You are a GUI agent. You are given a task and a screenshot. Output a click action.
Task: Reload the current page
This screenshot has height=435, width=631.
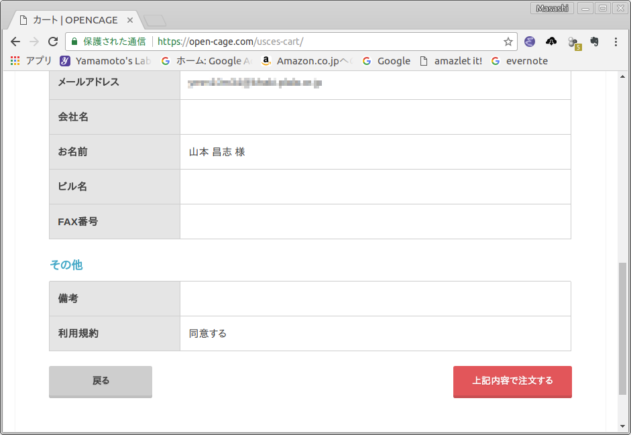click(53, 42)
